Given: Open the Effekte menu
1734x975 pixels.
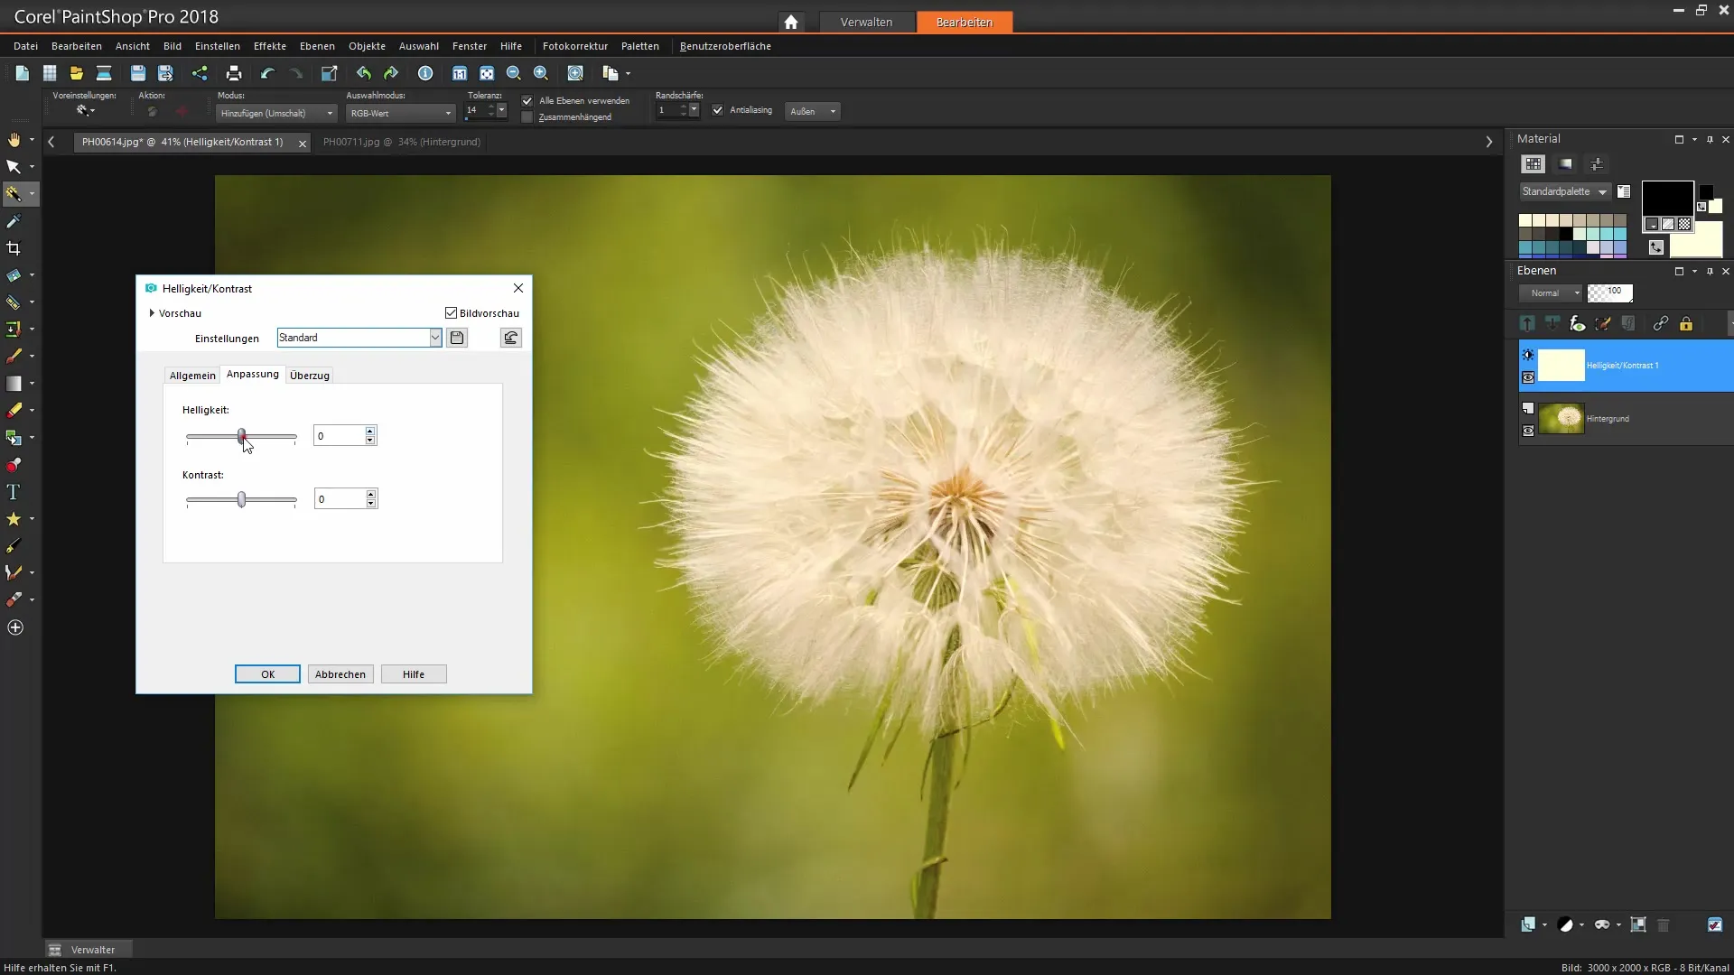Looking at the screenshot, I should tap(269, 46).
